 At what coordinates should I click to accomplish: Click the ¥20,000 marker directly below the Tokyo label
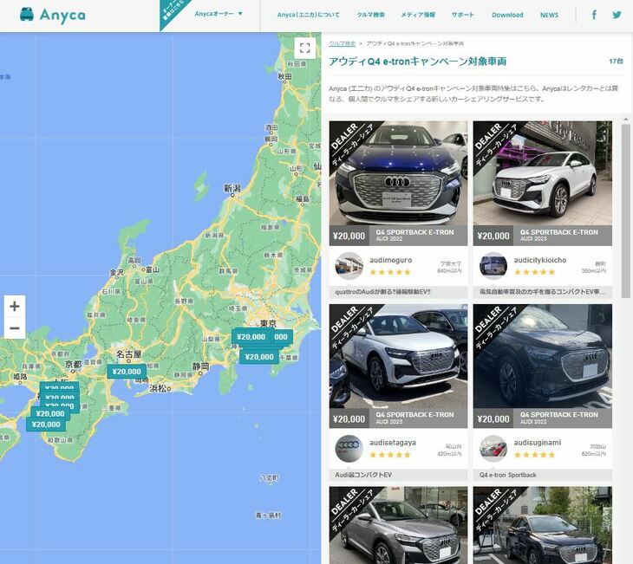tap(251, 337)
